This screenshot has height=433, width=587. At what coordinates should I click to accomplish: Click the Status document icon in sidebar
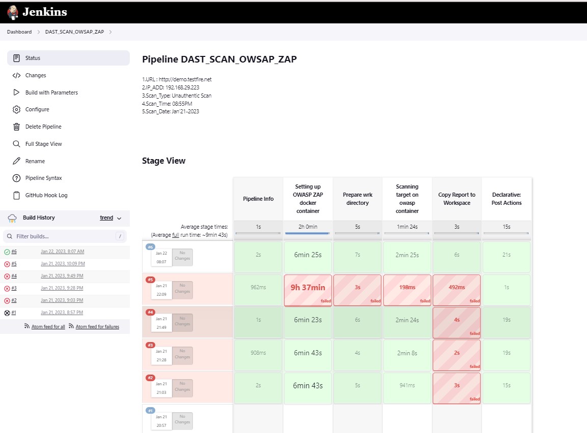click(17, 58)
